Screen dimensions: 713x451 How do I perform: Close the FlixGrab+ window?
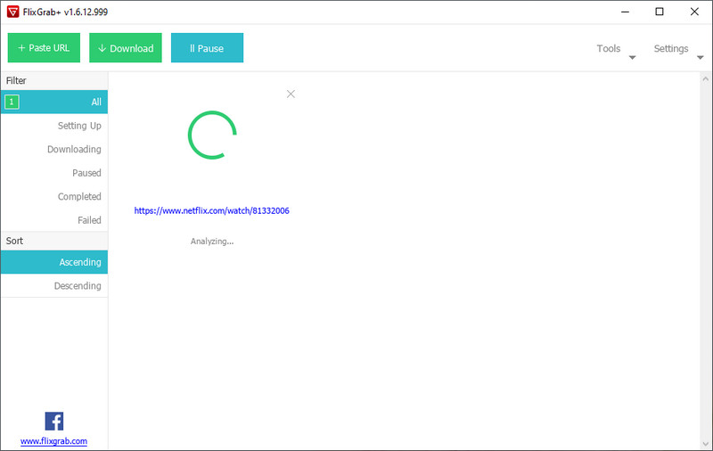pyautogui.click(x=694, y=12)
